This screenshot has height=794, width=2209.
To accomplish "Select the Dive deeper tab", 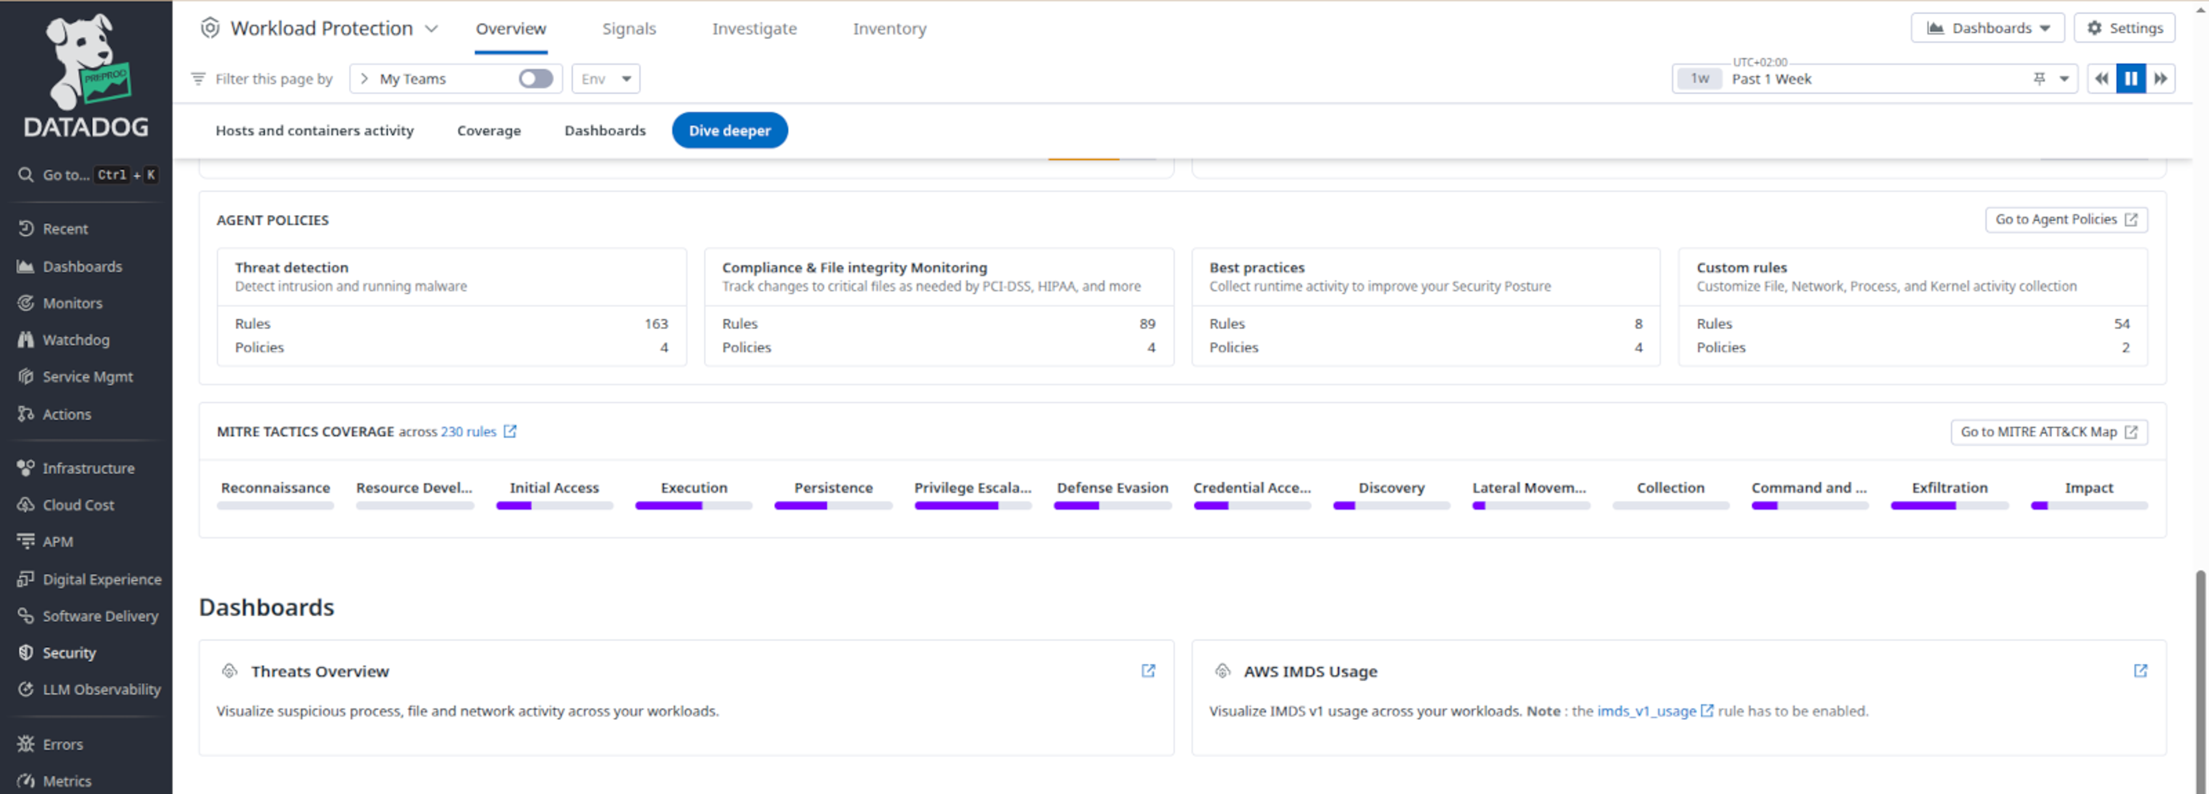I will [x=730, y=130].
